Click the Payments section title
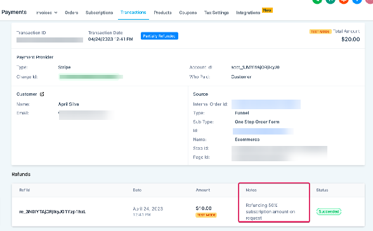 [14, 12]
